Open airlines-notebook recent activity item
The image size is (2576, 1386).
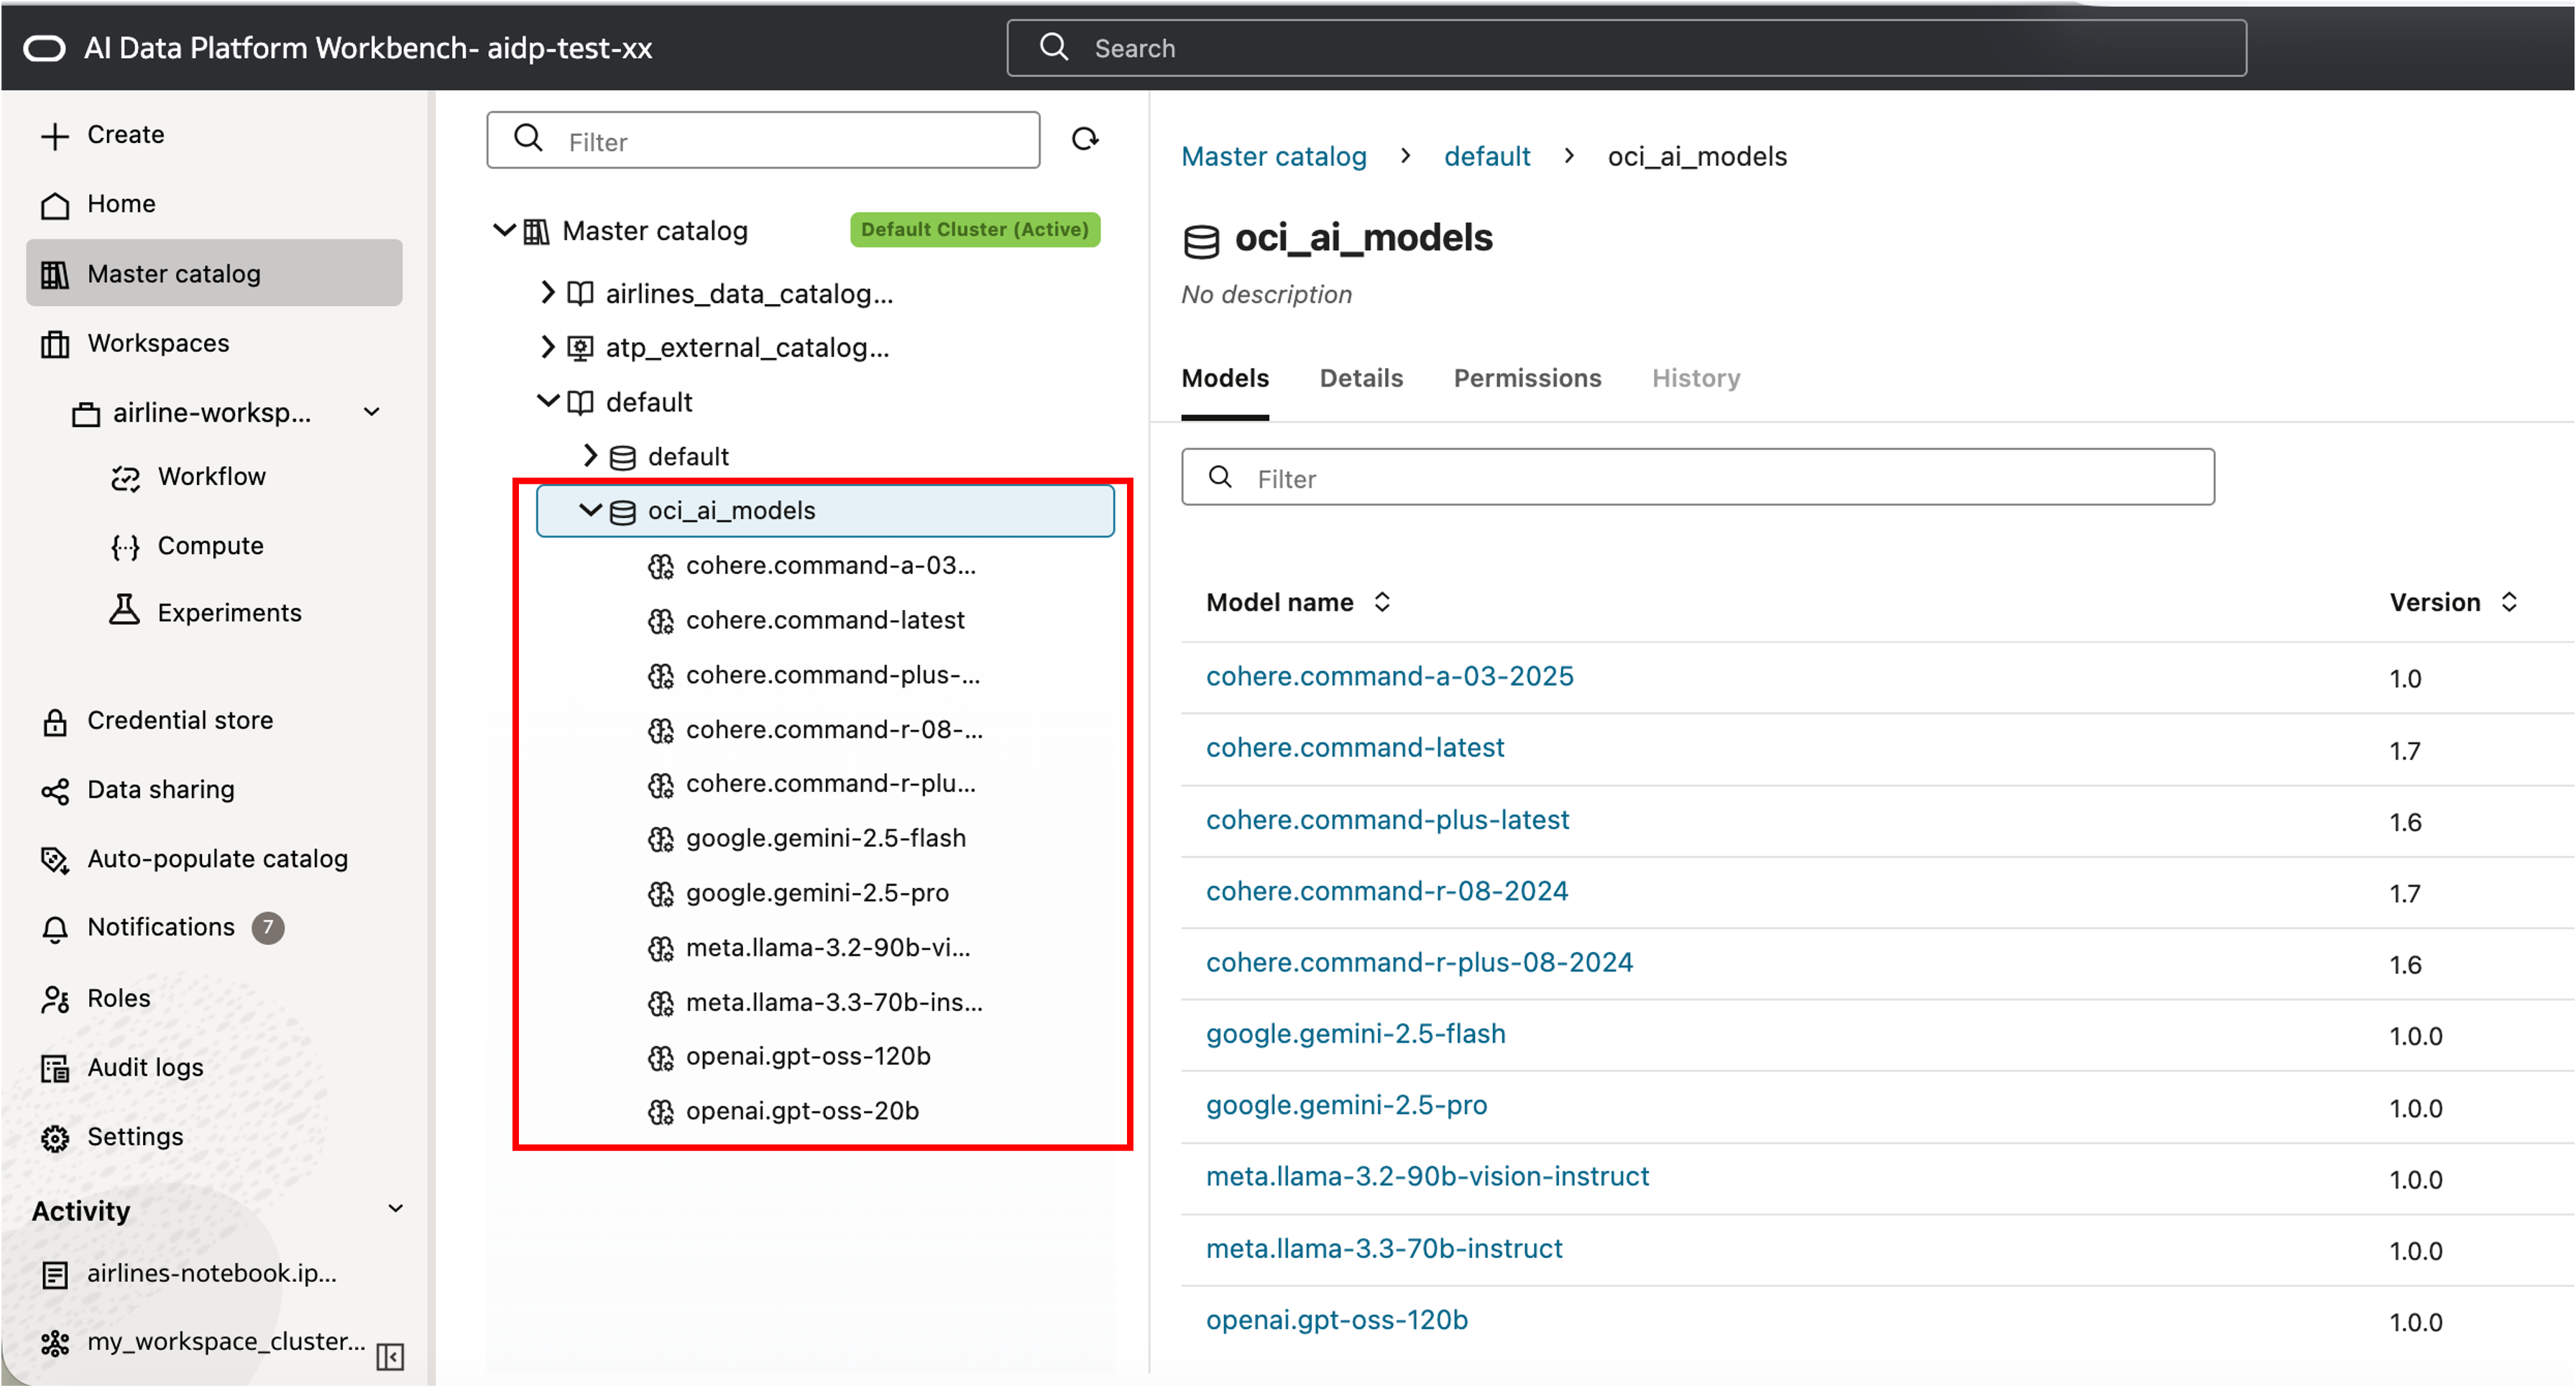pos(211,1273)
